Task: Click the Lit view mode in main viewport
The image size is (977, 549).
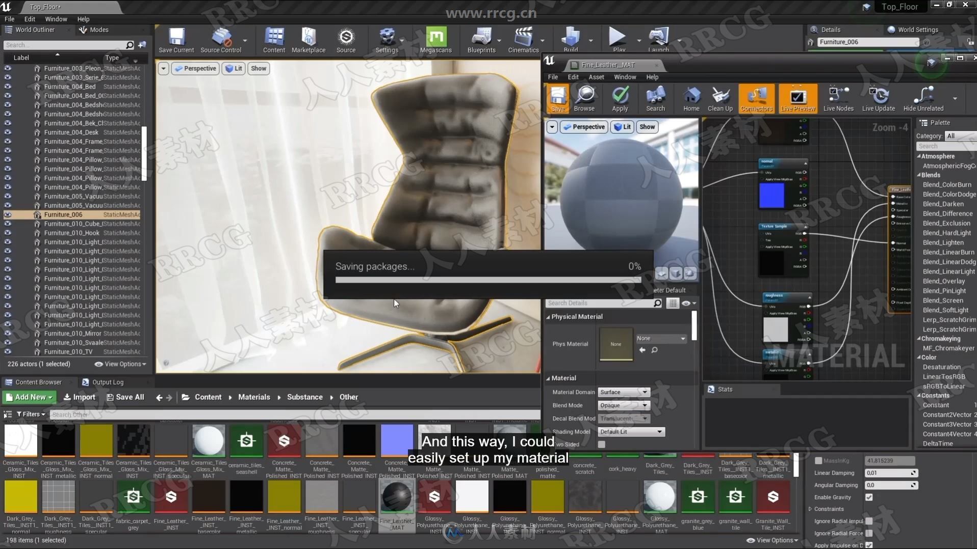Action: [234, 68]
